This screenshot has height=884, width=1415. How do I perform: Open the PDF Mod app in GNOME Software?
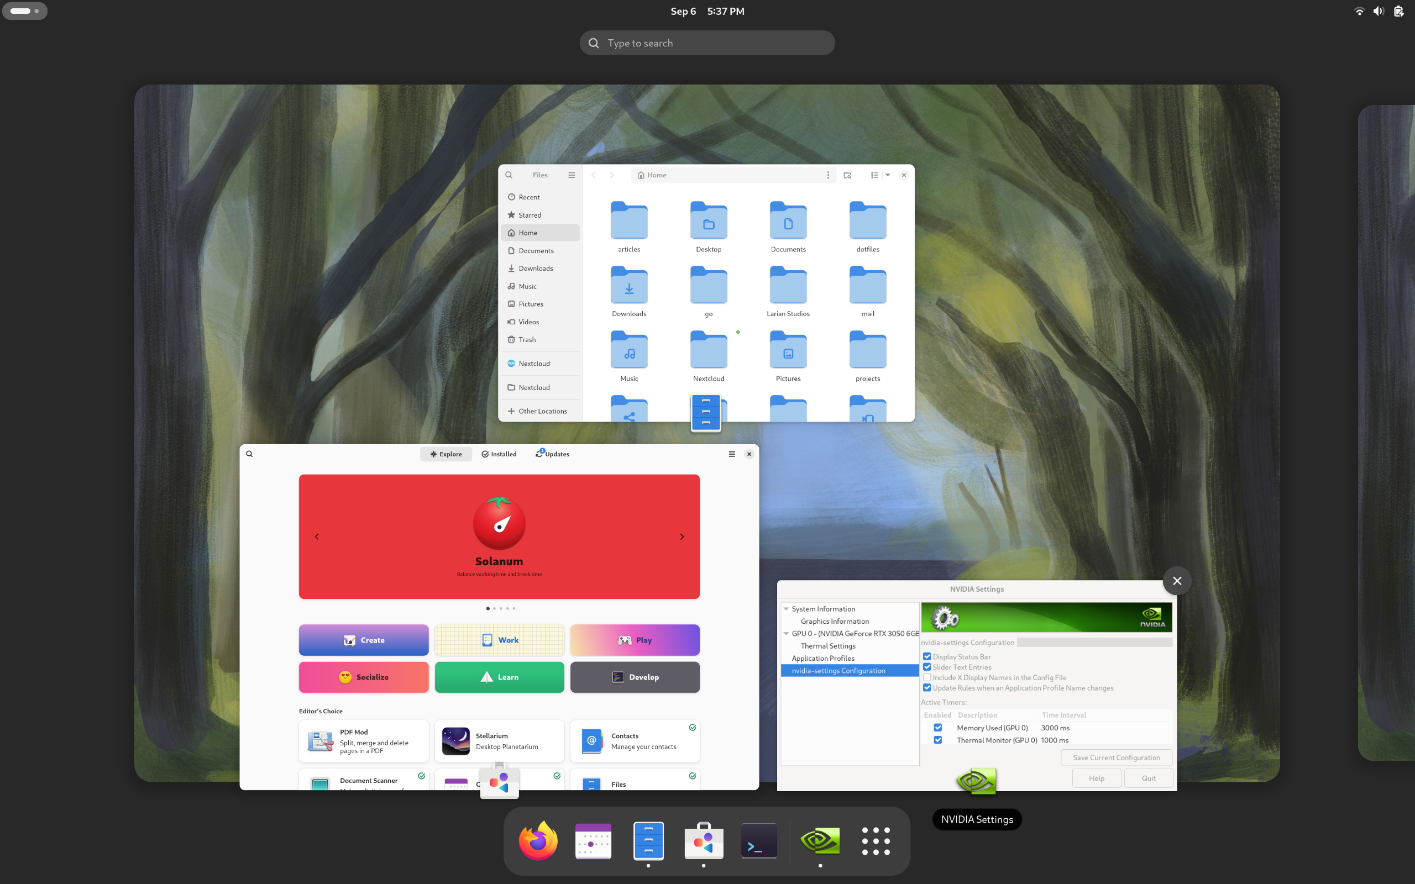363,740
